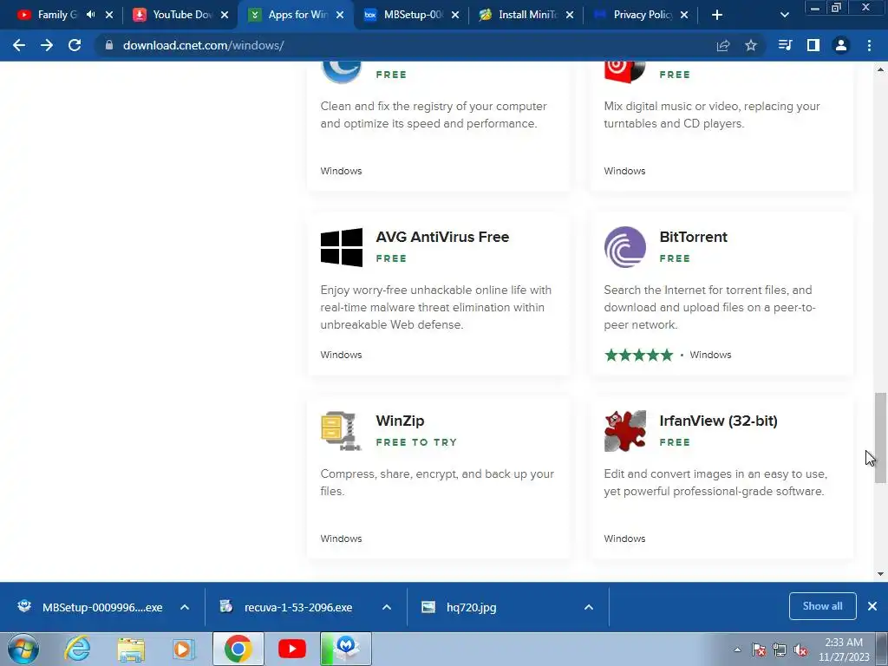Screen dimensions: 888x666
Task: Click the BitTorrent purple logo icon
Action: [624, 247]
